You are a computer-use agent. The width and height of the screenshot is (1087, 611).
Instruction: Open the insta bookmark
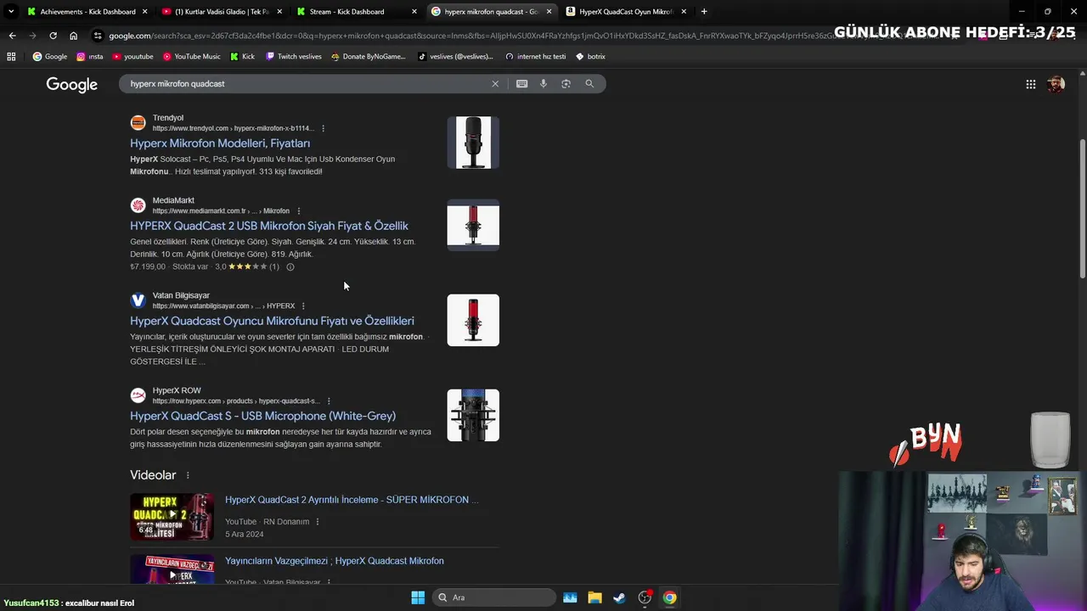[90, 56]
